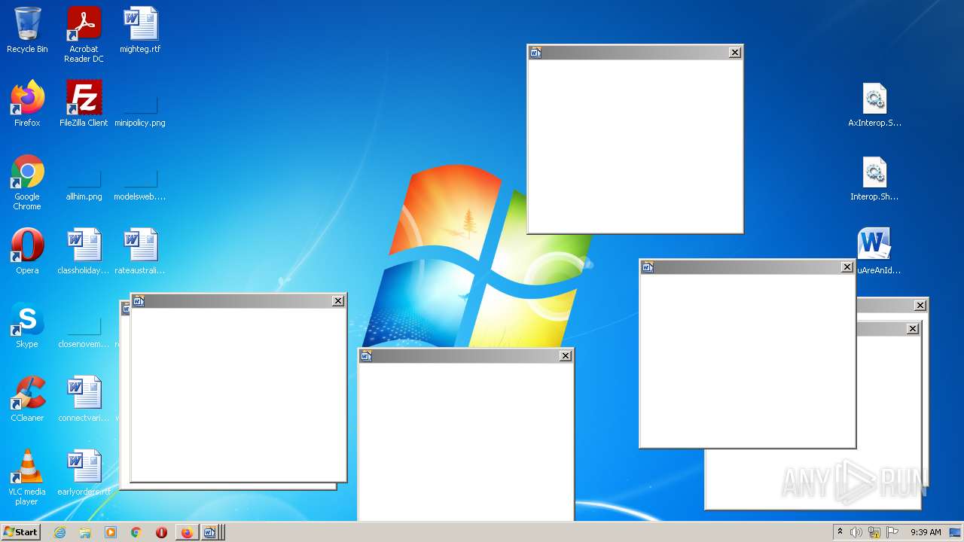Open FileZilla Client shortcut
964x542 pixels.
(x=84, y=104)
